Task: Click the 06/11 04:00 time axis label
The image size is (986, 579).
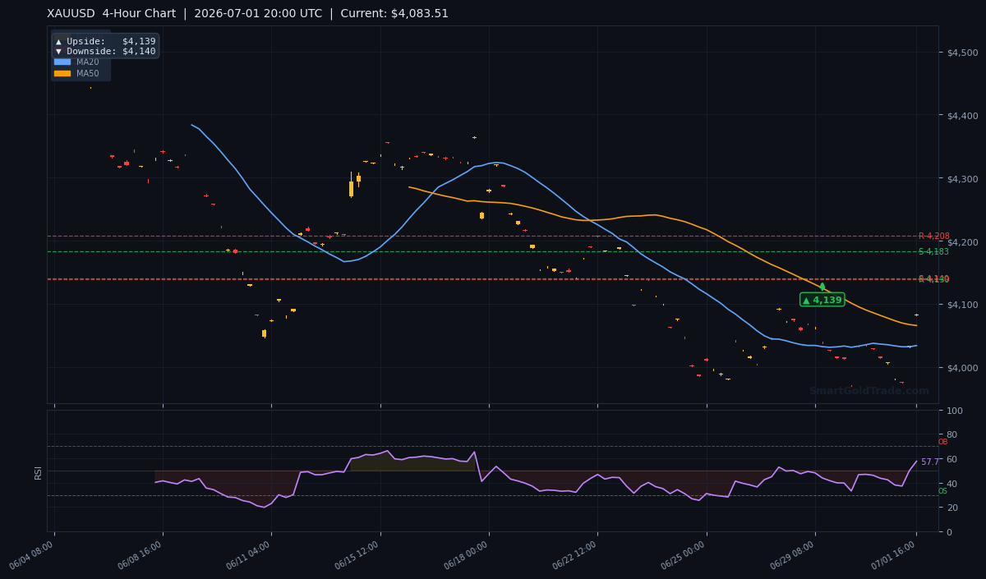Action: (x=250, y=555)
